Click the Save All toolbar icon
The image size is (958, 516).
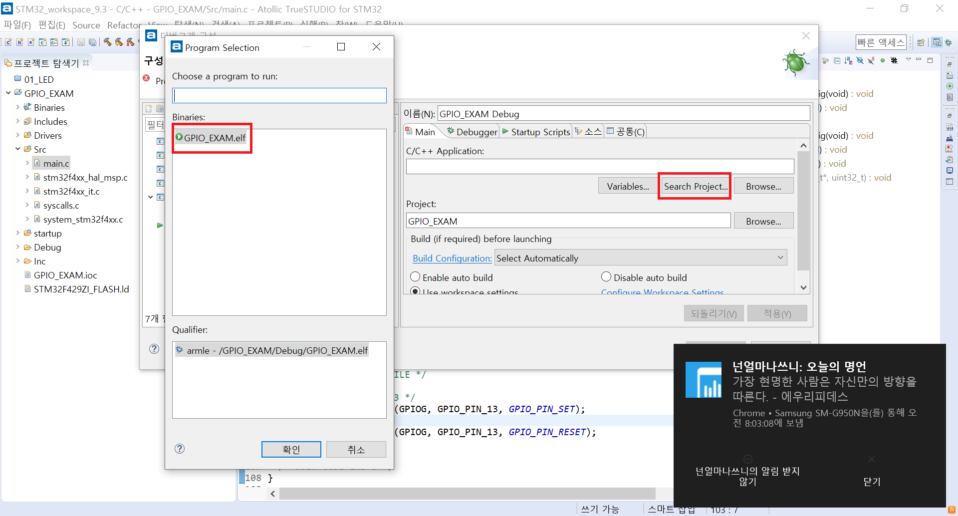(92, 42)
